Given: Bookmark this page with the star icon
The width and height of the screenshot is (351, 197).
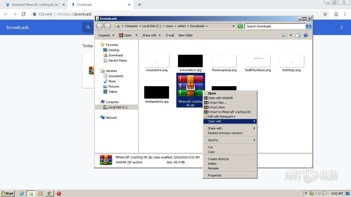Looking at the screenshot, I should tap(325, 14).
